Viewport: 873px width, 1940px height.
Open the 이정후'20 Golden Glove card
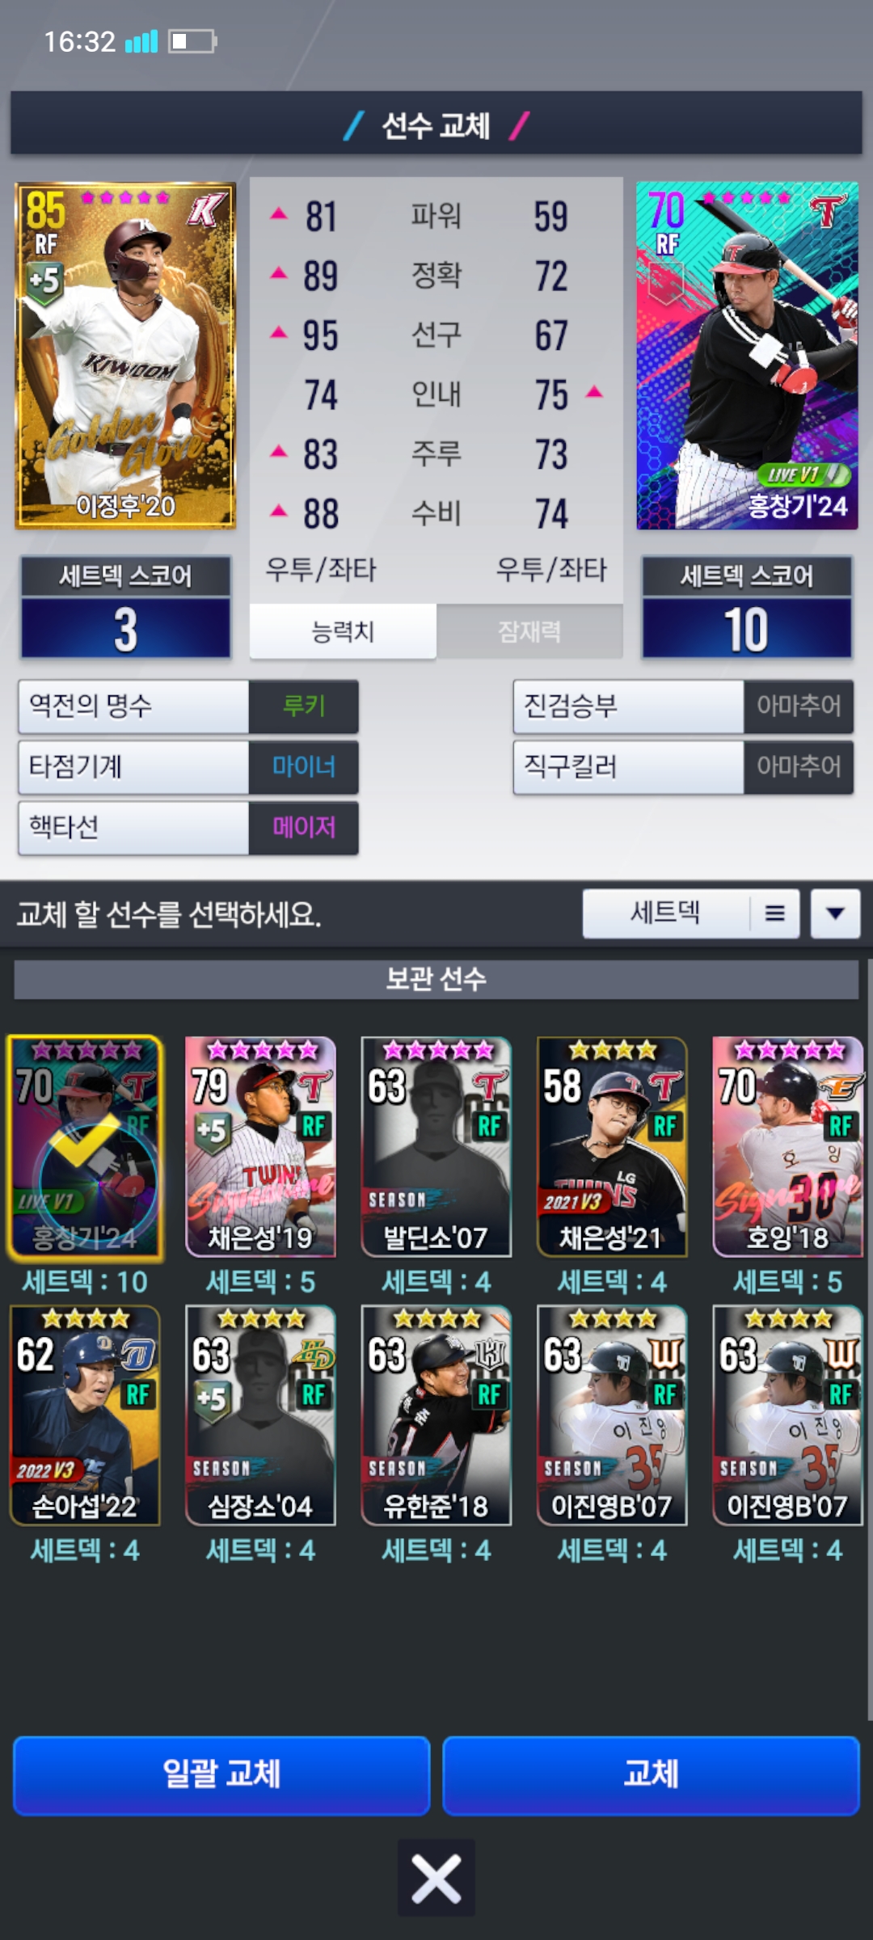point(125,356)
